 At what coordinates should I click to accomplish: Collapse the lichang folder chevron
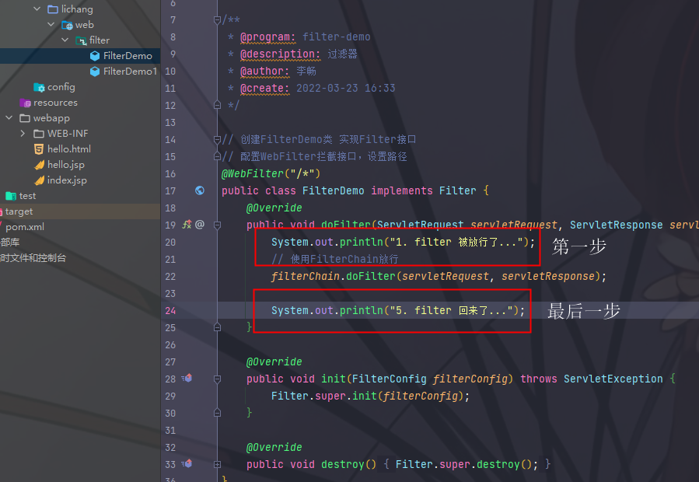pyautogui.click(x=37, y=9)
